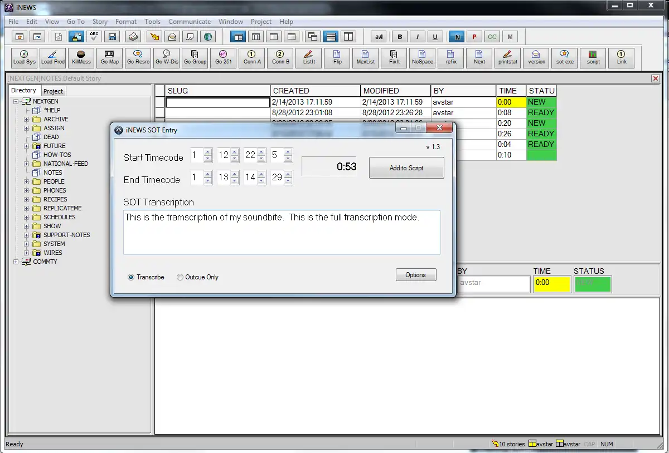
Task: Open Options in SOT Entry dialog
Action: 416,275
